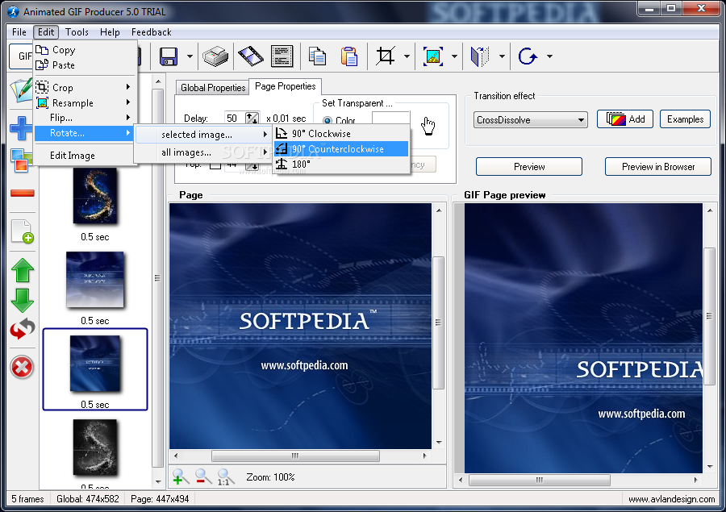Click the Preview in Browser button
726x512 pixels.
coord(658,167)
